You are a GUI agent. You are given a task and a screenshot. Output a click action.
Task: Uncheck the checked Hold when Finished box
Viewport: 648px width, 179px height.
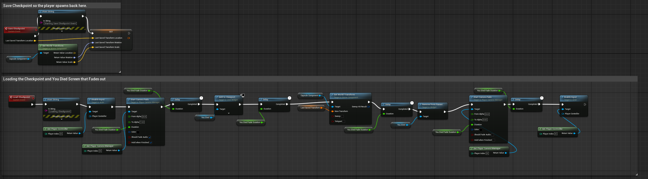(151, 143)
